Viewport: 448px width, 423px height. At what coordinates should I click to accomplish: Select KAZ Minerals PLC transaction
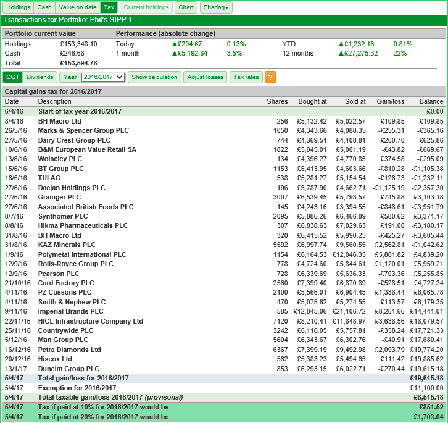(x=224, y=245)
